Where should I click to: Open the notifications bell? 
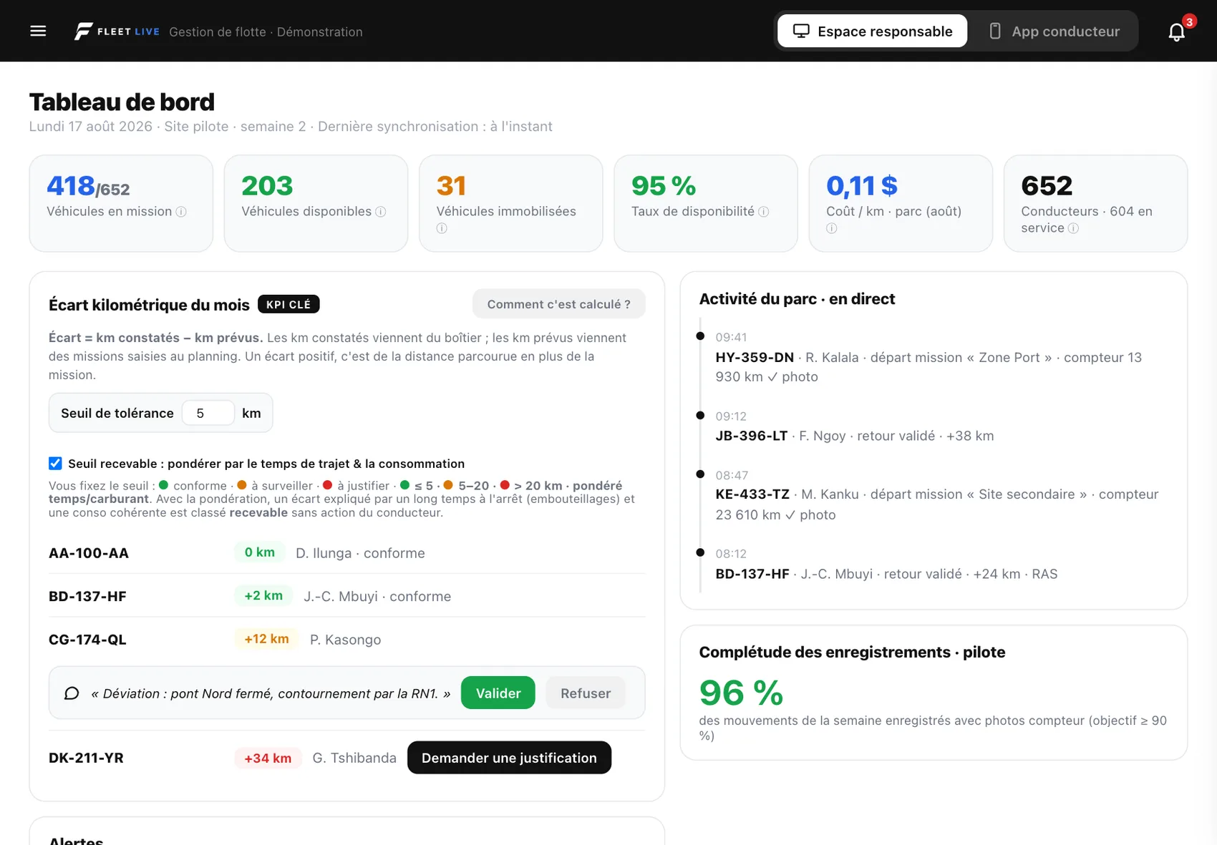[x=1176, y=32]
